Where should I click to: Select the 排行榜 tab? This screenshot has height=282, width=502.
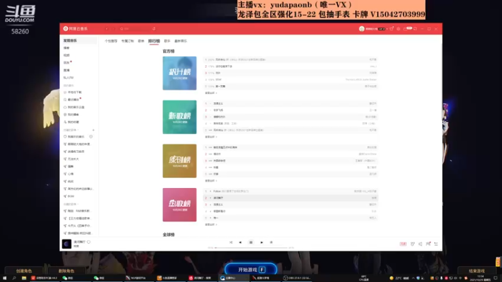pyautogui.click(x=154, y=41)
